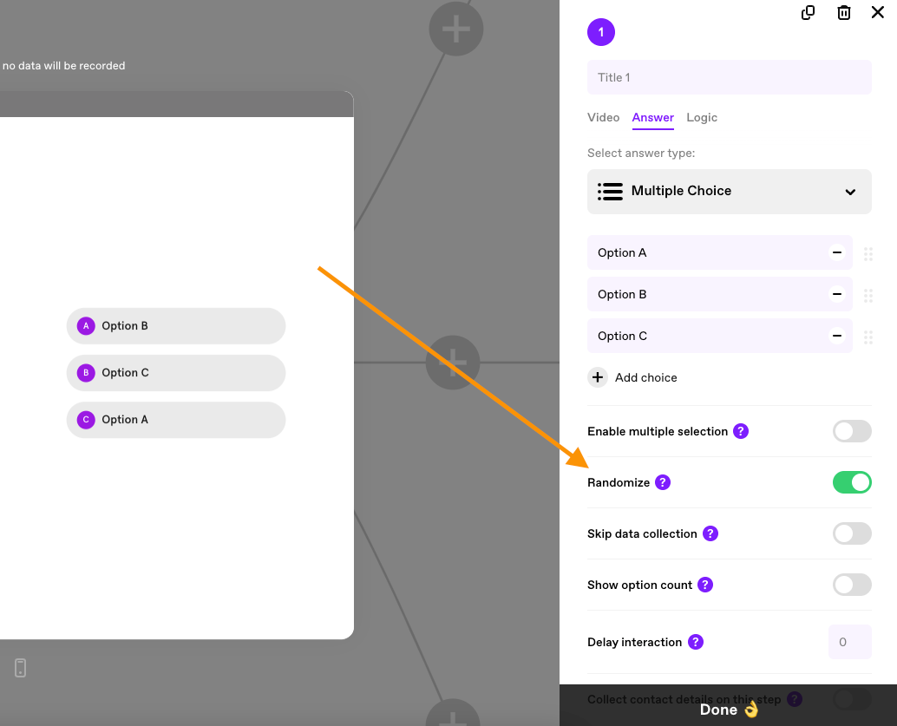Switch to the Video tab
This screenshot has height=726, width=897.
click(603, 117)
